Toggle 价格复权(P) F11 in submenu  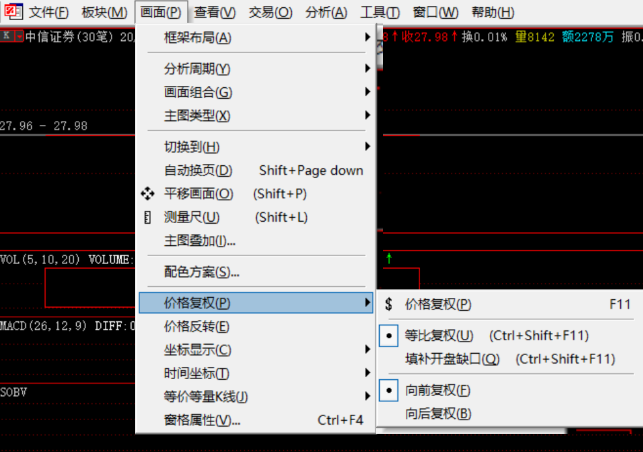(x=509, y=304)
